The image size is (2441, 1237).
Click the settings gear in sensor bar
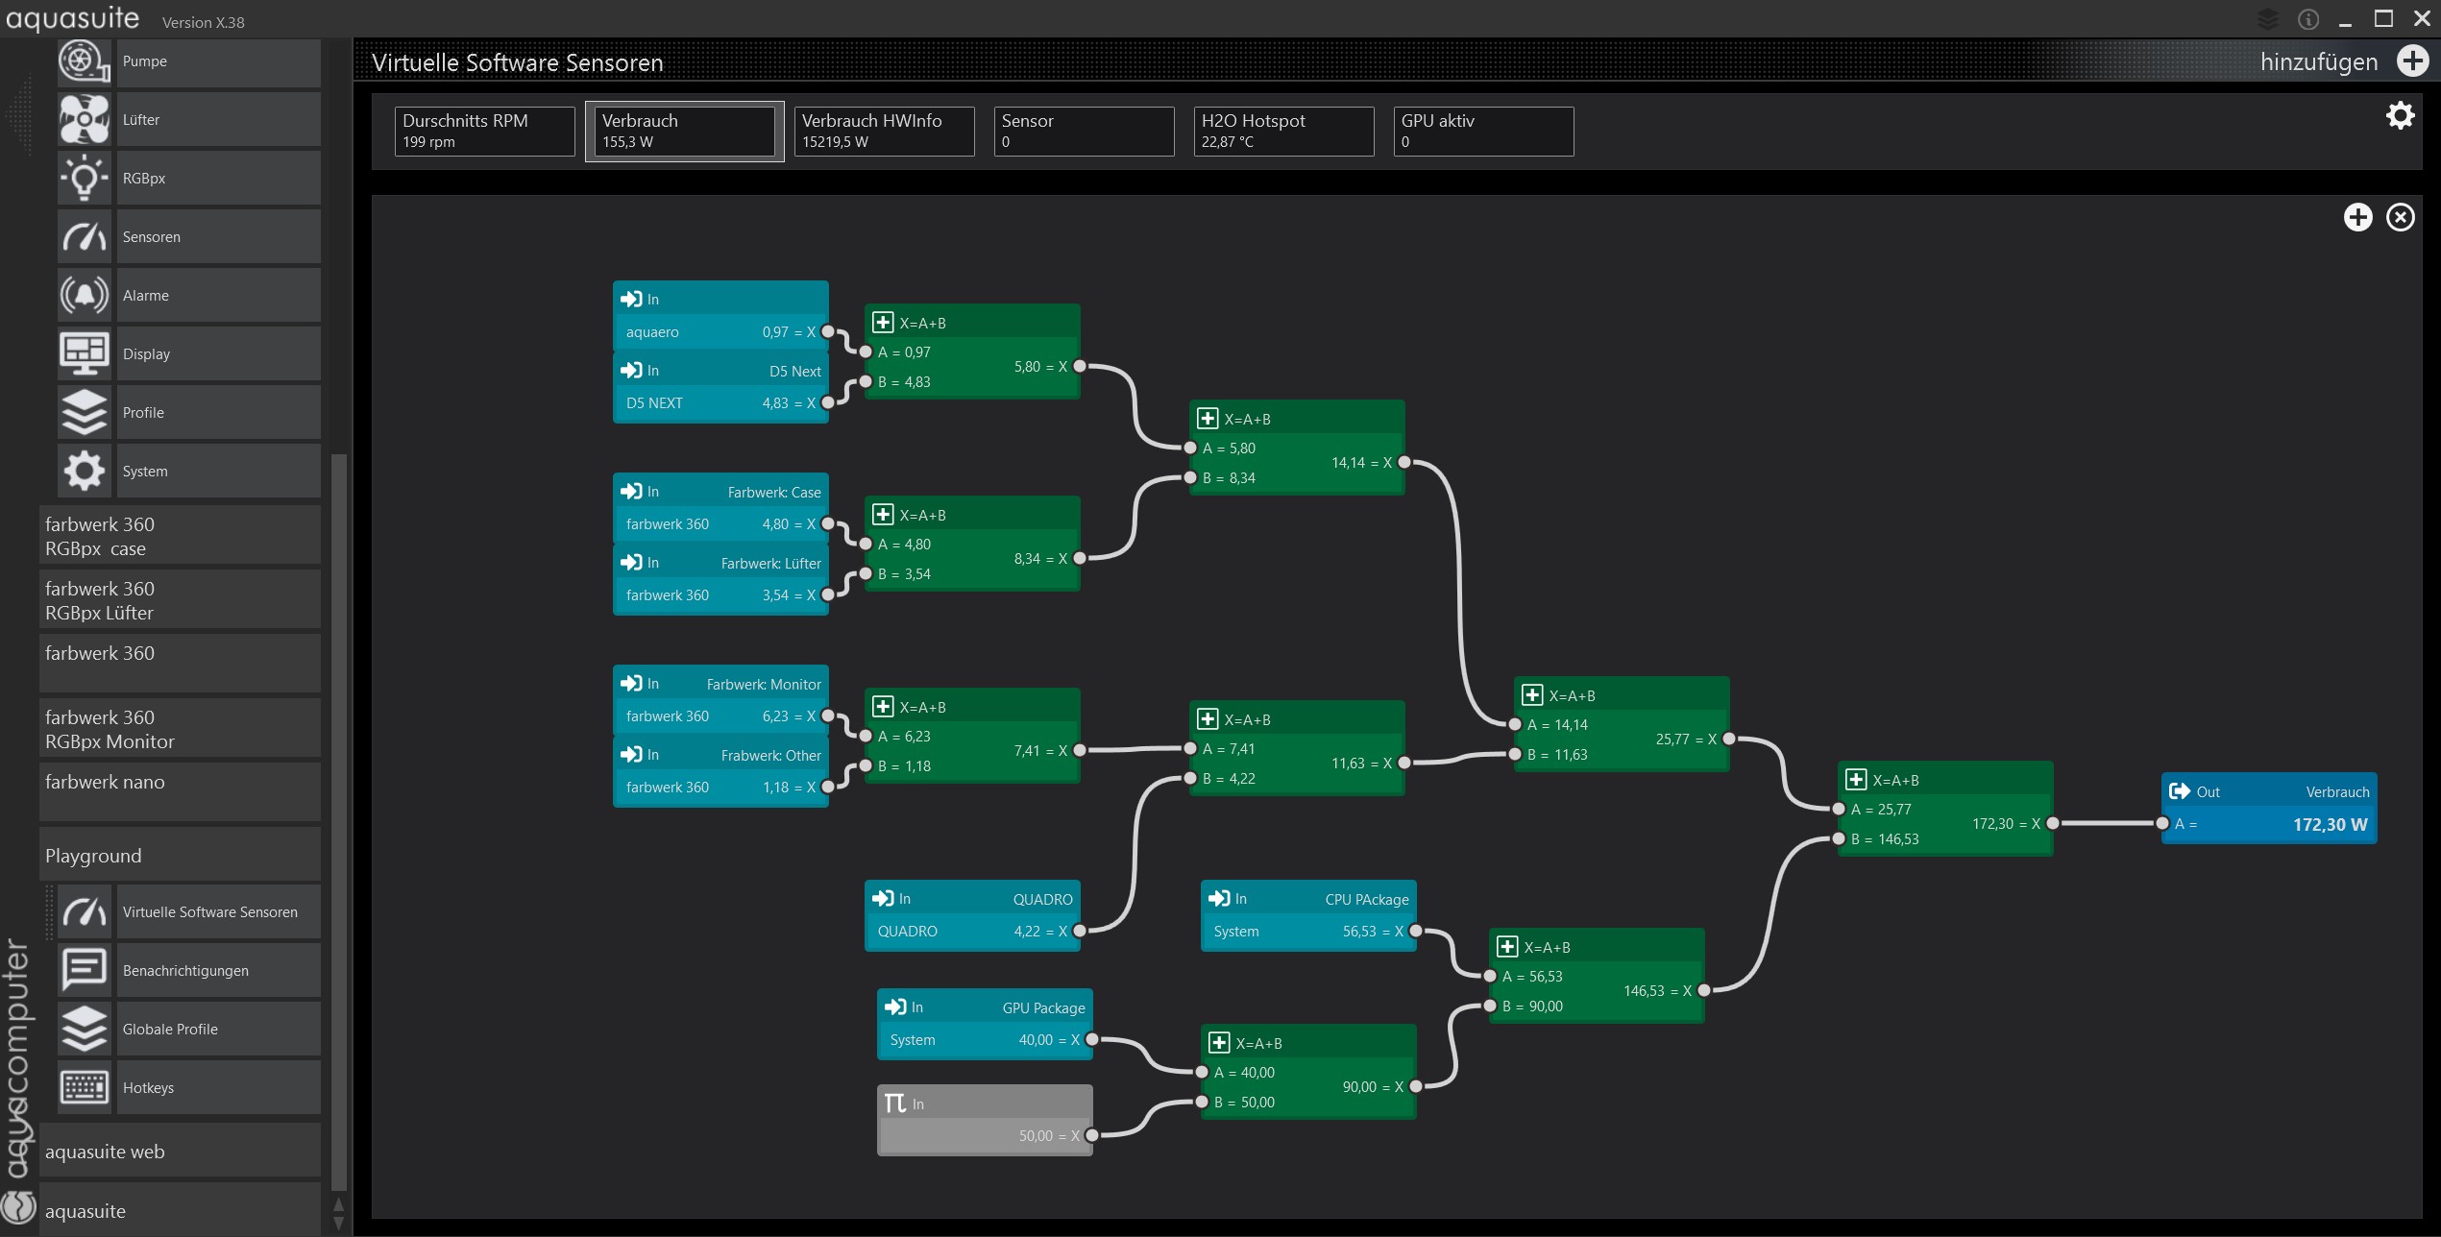[2400, 116]
